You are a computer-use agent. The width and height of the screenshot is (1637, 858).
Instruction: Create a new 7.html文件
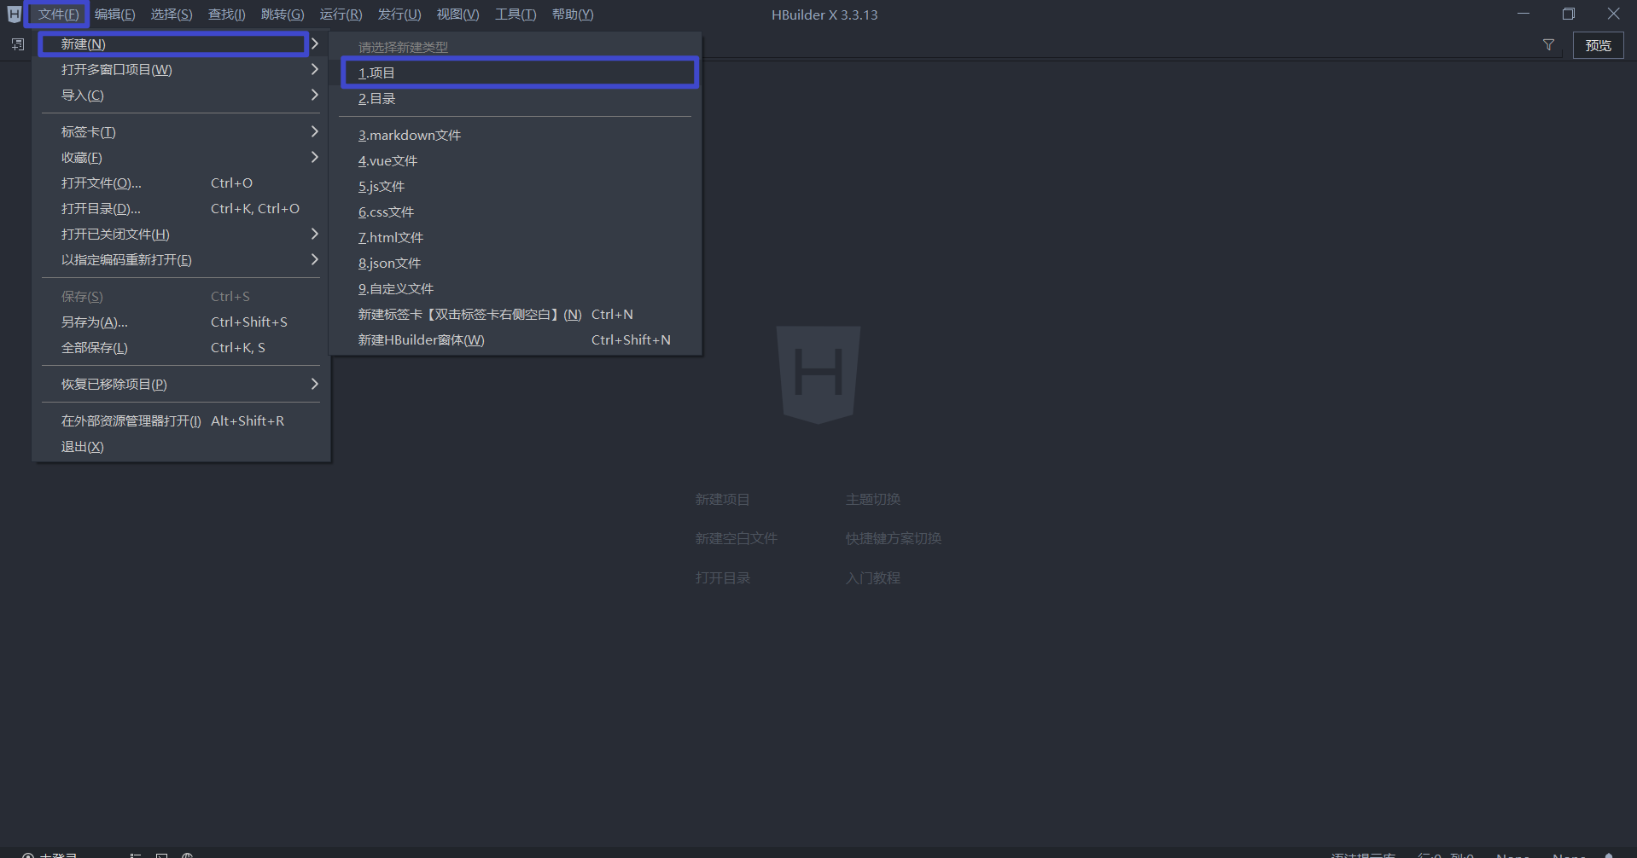click(x=516, y=238)
